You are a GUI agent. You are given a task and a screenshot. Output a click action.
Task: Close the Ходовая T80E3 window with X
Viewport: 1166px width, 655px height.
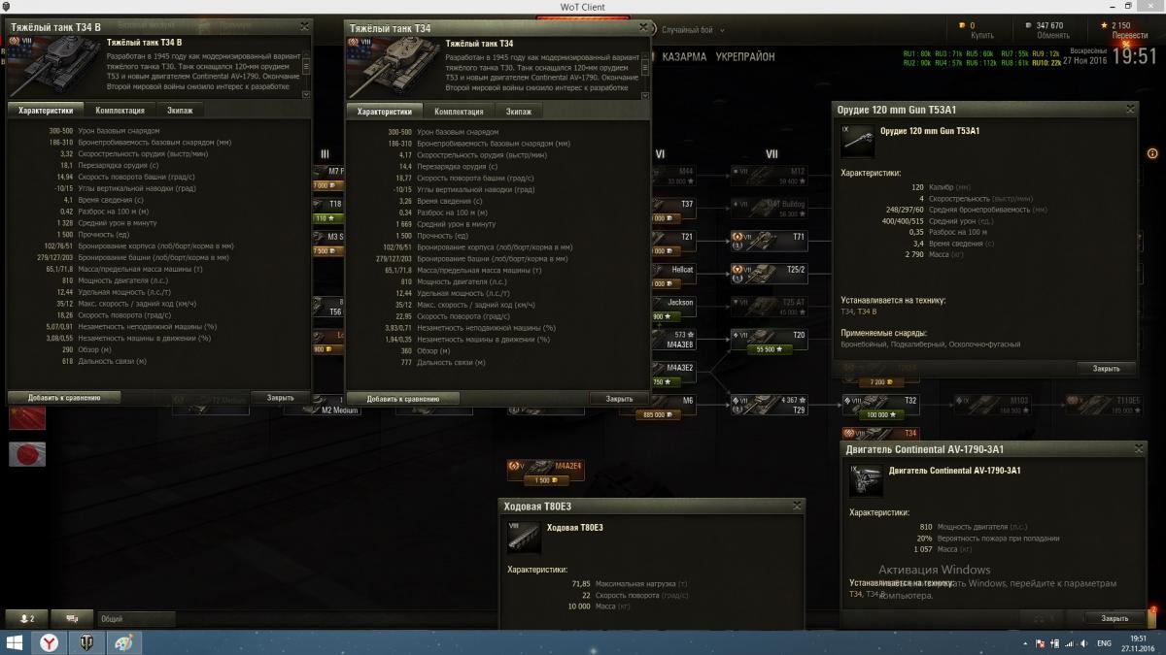point(797,506)
